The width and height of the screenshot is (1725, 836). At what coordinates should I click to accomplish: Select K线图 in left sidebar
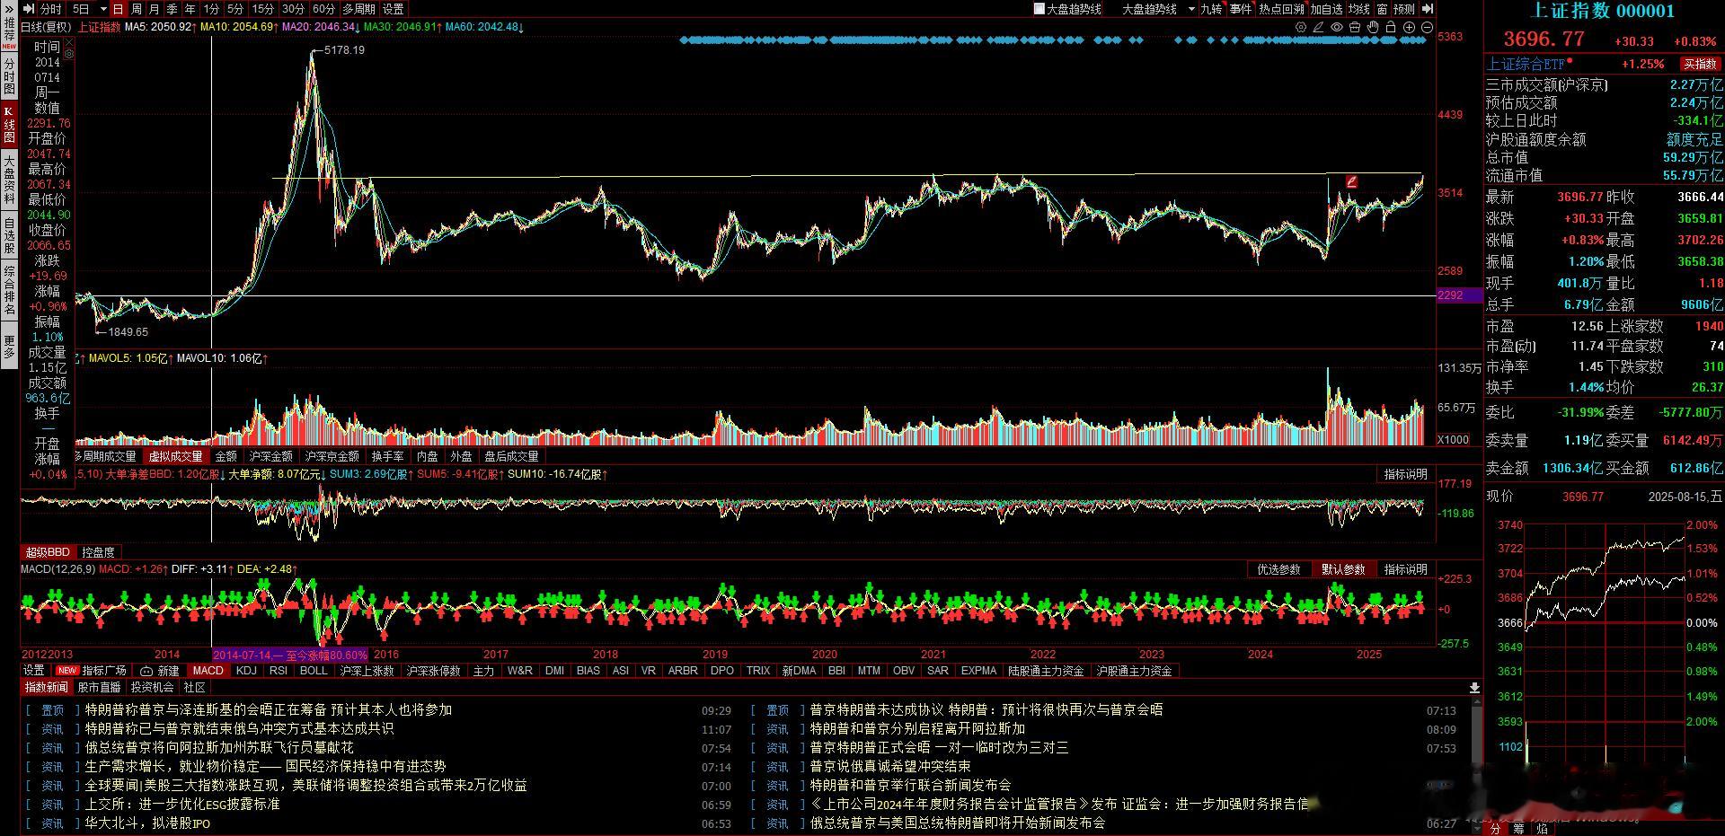tap(9, 125)
